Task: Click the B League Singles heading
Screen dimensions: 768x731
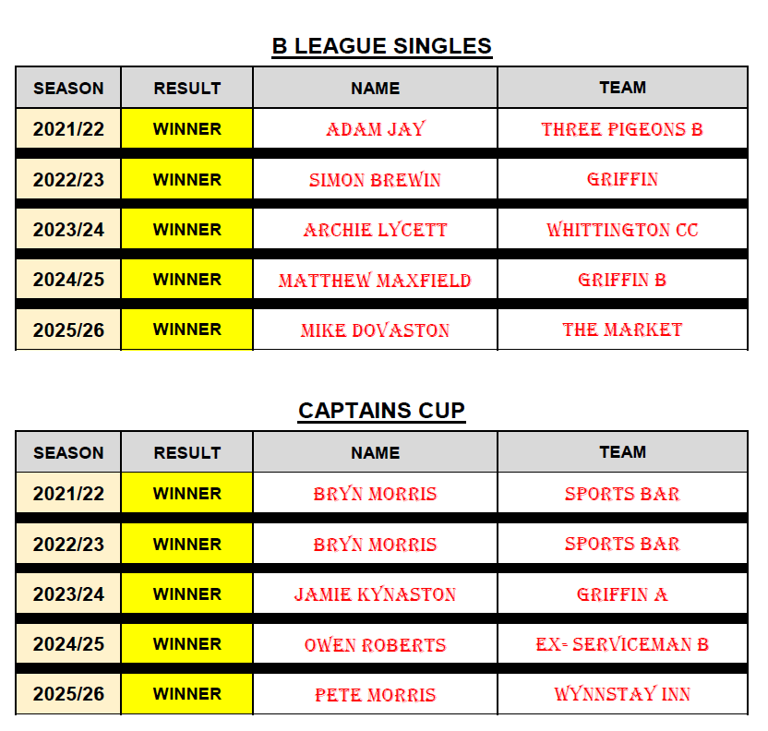Action: (381, 46)
